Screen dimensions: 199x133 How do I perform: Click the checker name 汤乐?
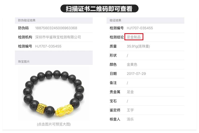[x=130, y=119]
